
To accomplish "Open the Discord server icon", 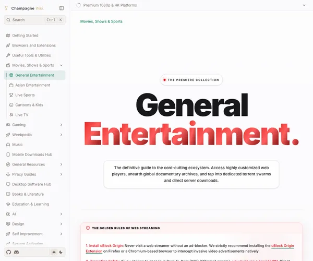I will [16, 252].
